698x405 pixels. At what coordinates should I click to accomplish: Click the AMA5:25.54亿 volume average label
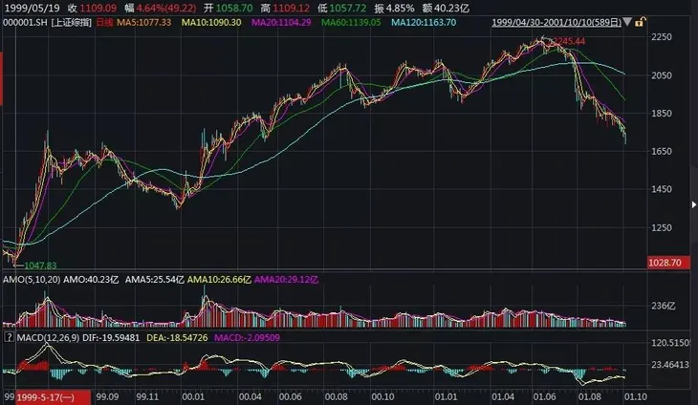coord(154,278)
